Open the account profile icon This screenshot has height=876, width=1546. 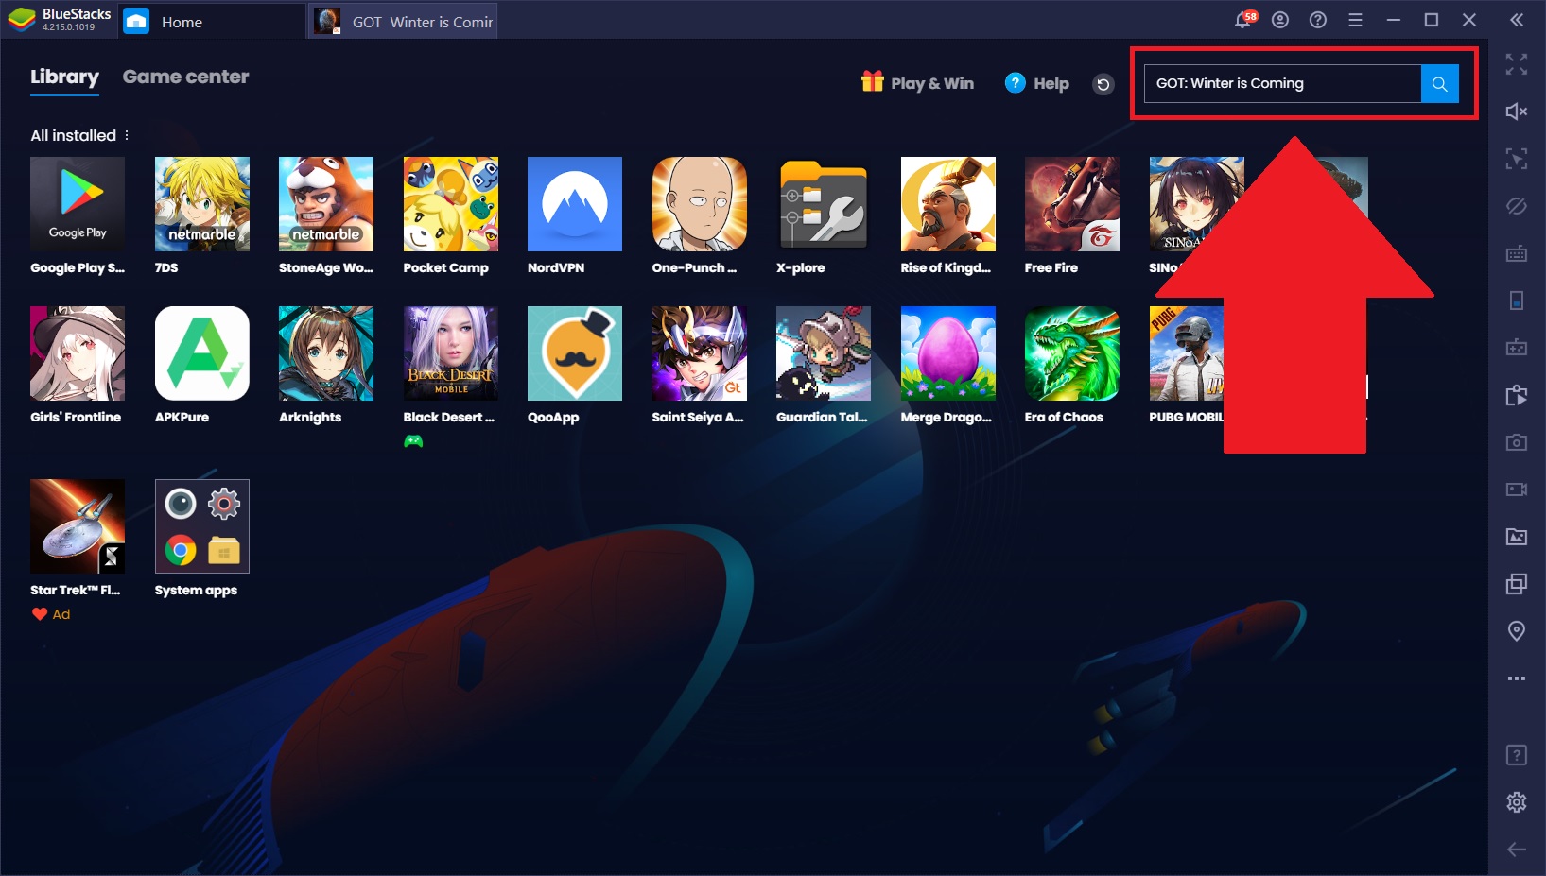click(x=1280, y=20)
